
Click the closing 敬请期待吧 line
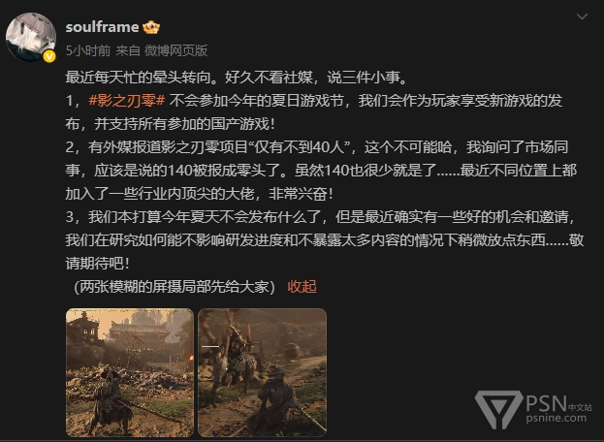pyautogui.click(x=97, y=264)
